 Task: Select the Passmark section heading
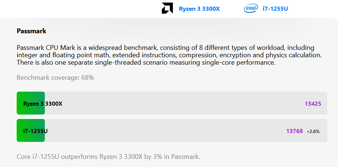31,31
